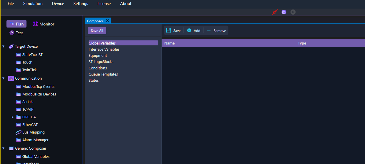Select the Serials label in tree
The width and height of the screenshot is (365, 164).
pyautogui.click(x=28, y=102)
